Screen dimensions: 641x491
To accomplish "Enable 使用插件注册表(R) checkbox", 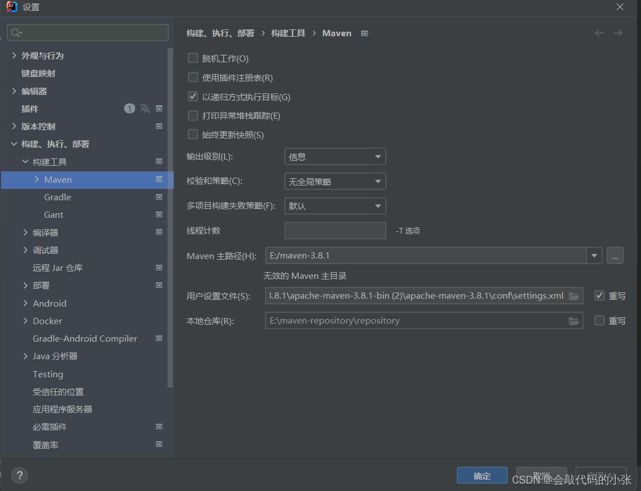I will point(193,77).
